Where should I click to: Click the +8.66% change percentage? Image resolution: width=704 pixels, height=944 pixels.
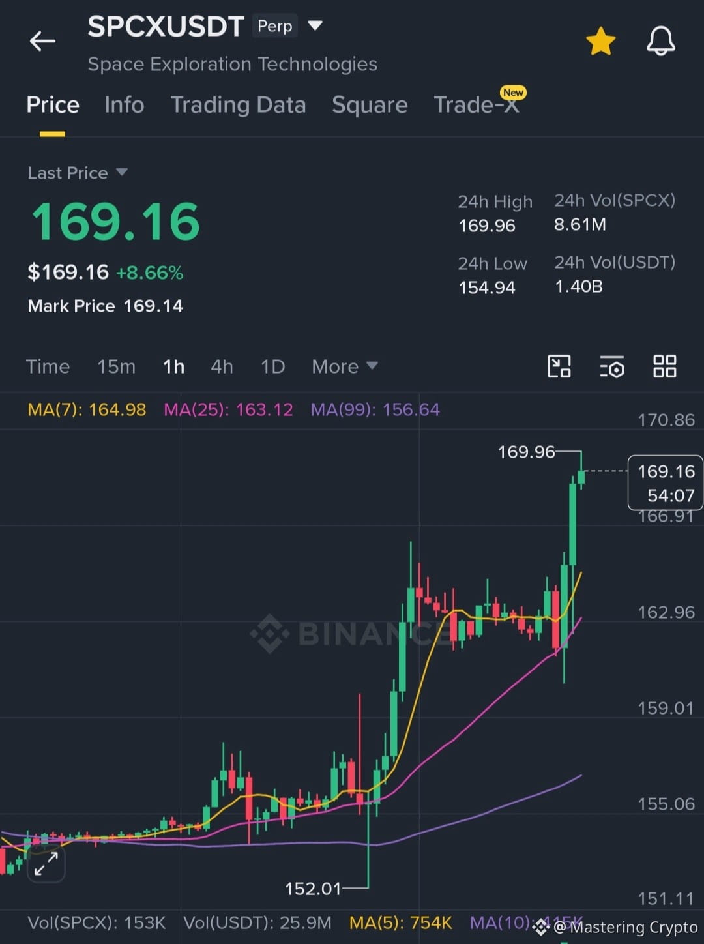(x=149, y=273)
